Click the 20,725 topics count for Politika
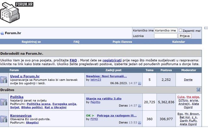 [149, 102]
